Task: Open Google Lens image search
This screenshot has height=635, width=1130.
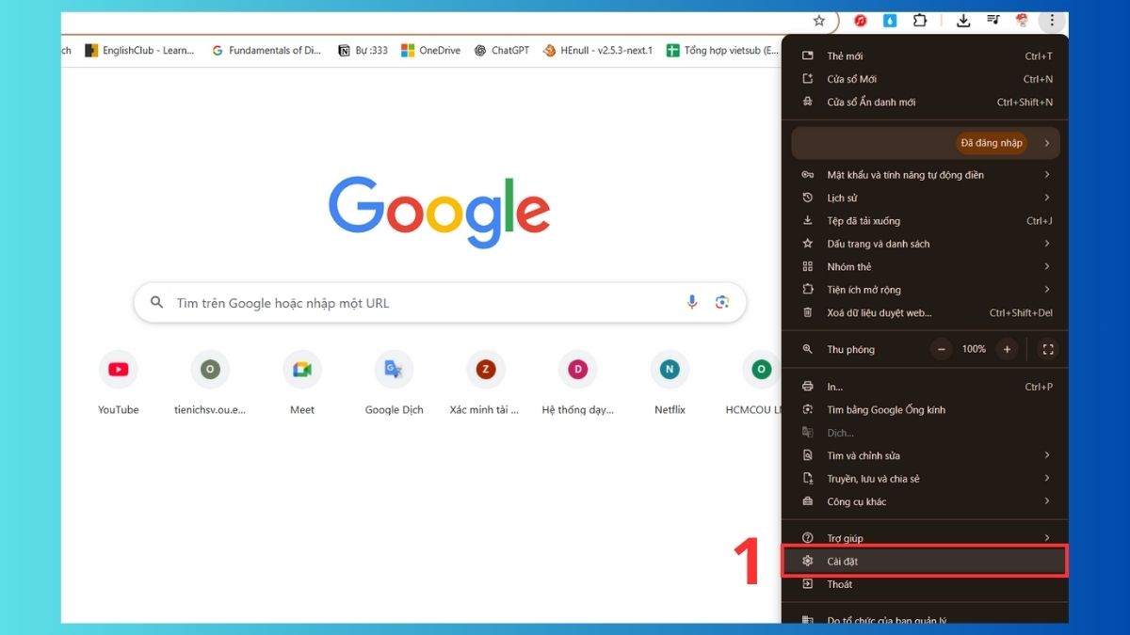Action: [723, 301]
